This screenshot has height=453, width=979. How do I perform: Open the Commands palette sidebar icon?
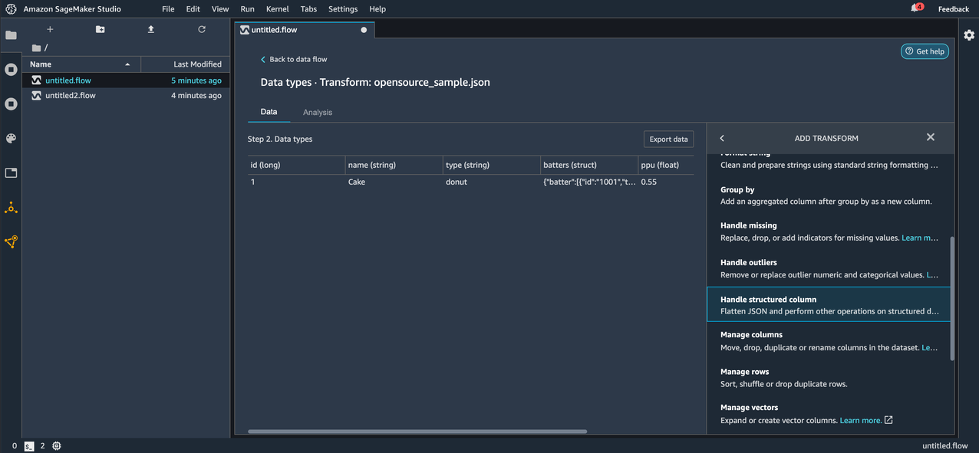11,139
